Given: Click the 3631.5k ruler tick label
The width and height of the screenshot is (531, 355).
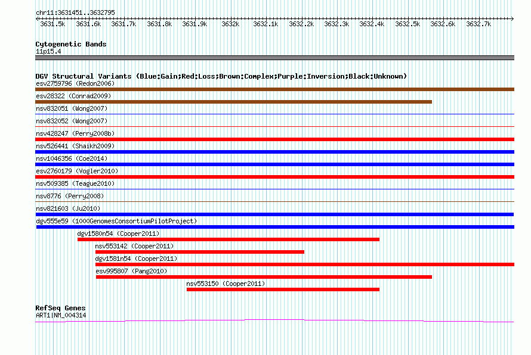Looking at the screenshot, I should click(x=53, y=24).
